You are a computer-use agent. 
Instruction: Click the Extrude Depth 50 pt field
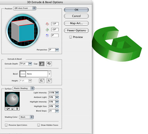(24, 64)
